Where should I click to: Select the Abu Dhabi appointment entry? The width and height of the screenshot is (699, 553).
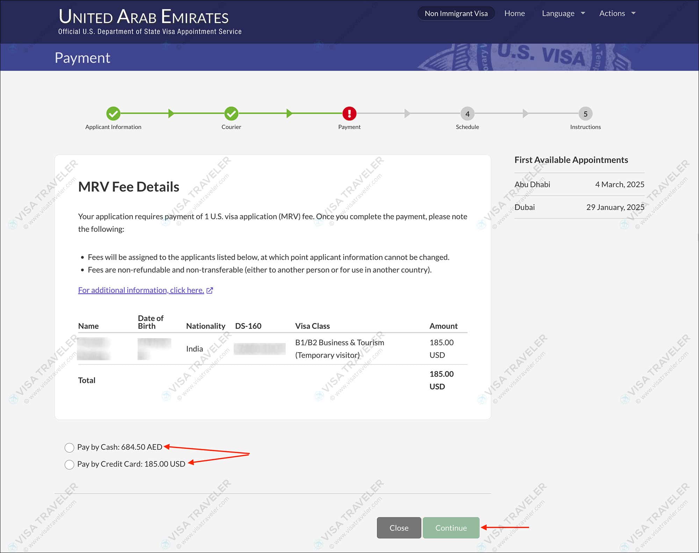[x=578, y=184]
